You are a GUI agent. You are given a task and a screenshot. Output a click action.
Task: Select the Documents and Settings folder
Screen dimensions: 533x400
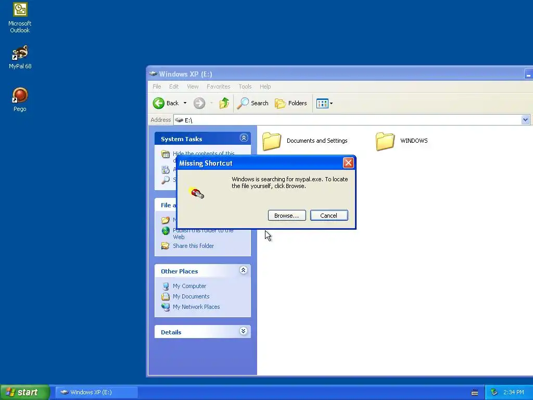[x=305, y=141]
